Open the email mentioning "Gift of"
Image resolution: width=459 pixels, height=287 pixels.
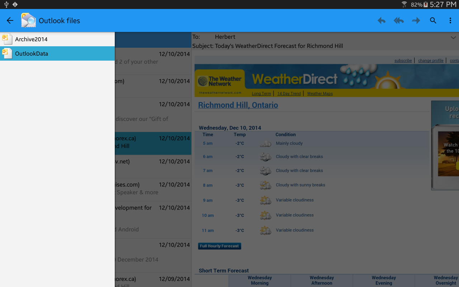pyautogui.click(x=153, y=115)
